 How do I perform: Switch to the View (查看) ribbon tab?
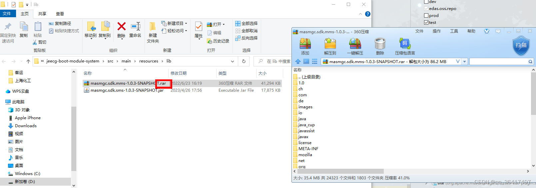tap(60, 14)
